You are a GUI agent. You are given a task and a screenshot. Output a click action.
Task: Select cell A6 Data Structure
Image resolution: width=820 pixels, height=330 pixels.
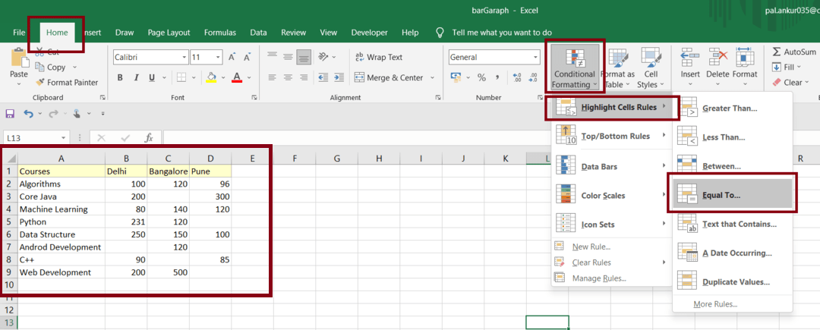[61, 234]
